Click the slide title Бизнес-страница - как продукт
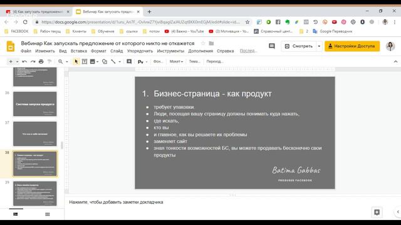 212,94
